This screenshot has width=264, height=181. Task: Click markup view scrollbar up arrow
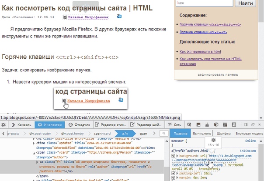[167, 141]
